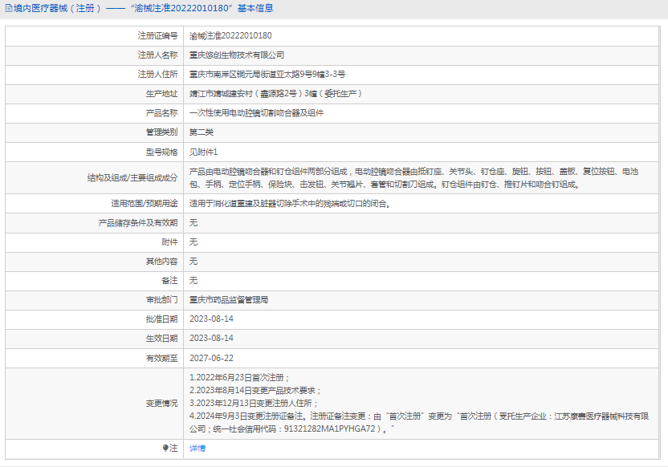This screenshot has width=668, height=467.
Task: Click the 管理类别 label
Action: pyautogui.click(x=162, y=132)
